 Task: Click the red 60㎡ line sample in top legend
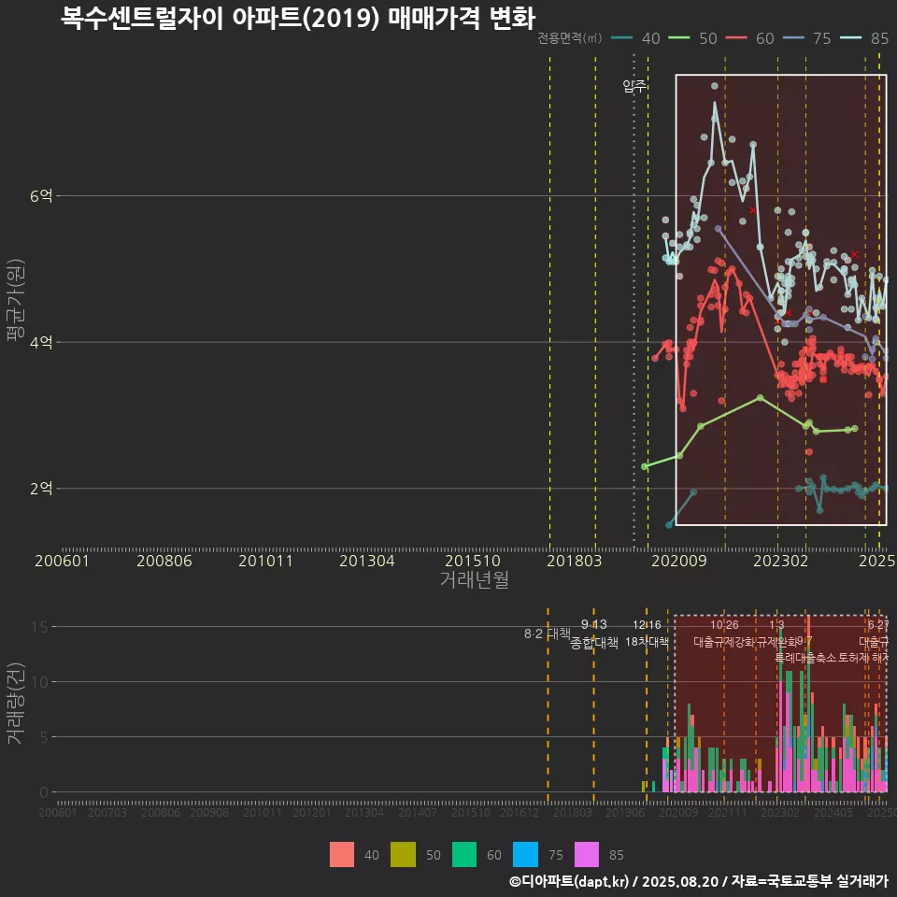[x=735, y=37]
